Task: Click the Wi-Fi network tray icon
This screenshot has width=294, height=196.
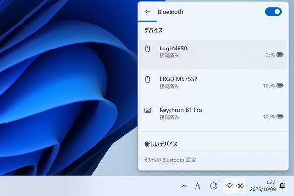Action: 229,186
